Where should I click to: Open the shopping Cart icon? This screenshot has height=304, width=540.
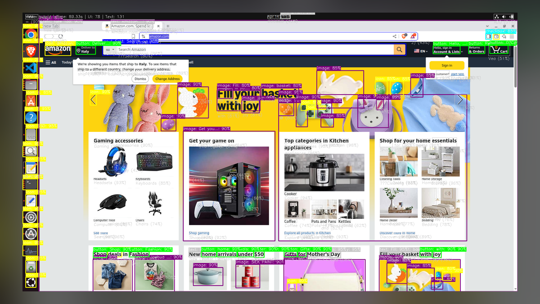coord(499,50)
